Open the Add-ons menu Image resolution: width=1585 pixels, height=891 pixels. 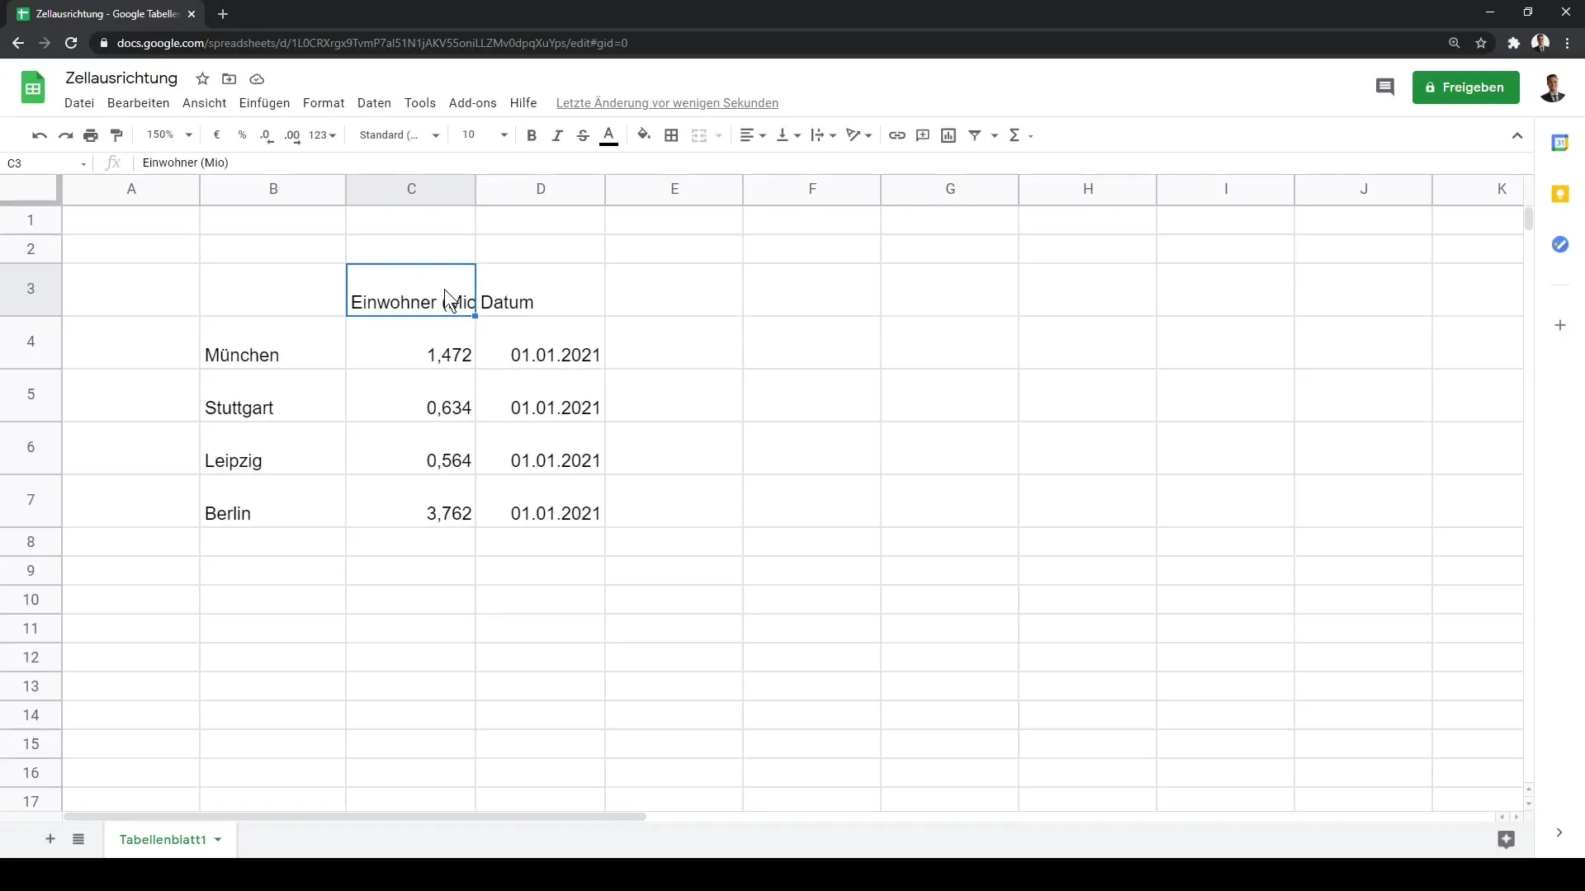473,103
